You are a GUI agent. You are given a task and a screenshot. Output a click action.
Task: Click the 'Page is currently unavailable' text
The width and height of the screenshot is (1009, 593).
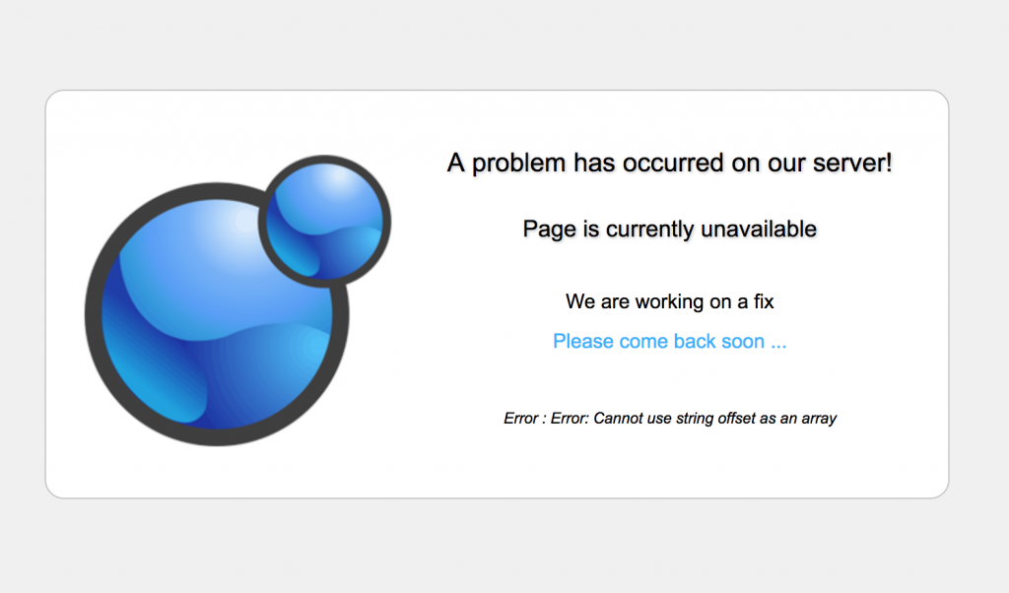pyautogui.click(x=669, y=229)
